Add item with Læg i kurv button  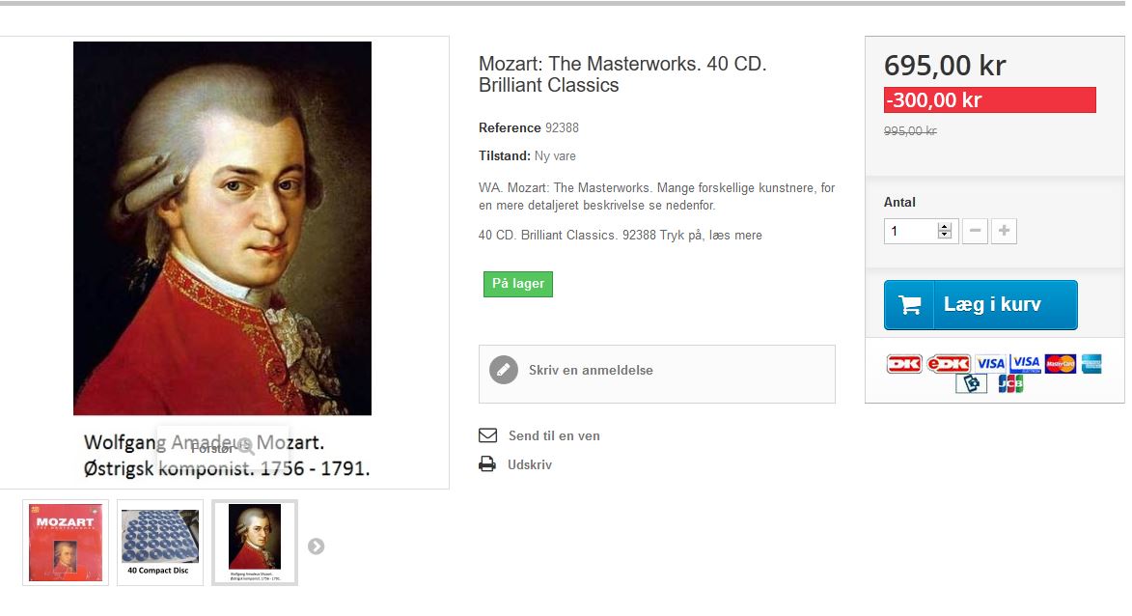(980, 305)
